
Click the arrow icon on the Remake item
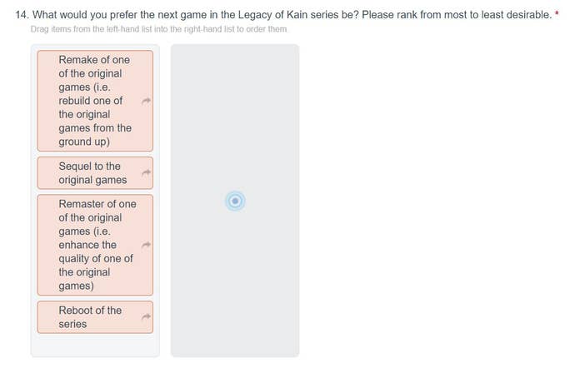[146, 101]
